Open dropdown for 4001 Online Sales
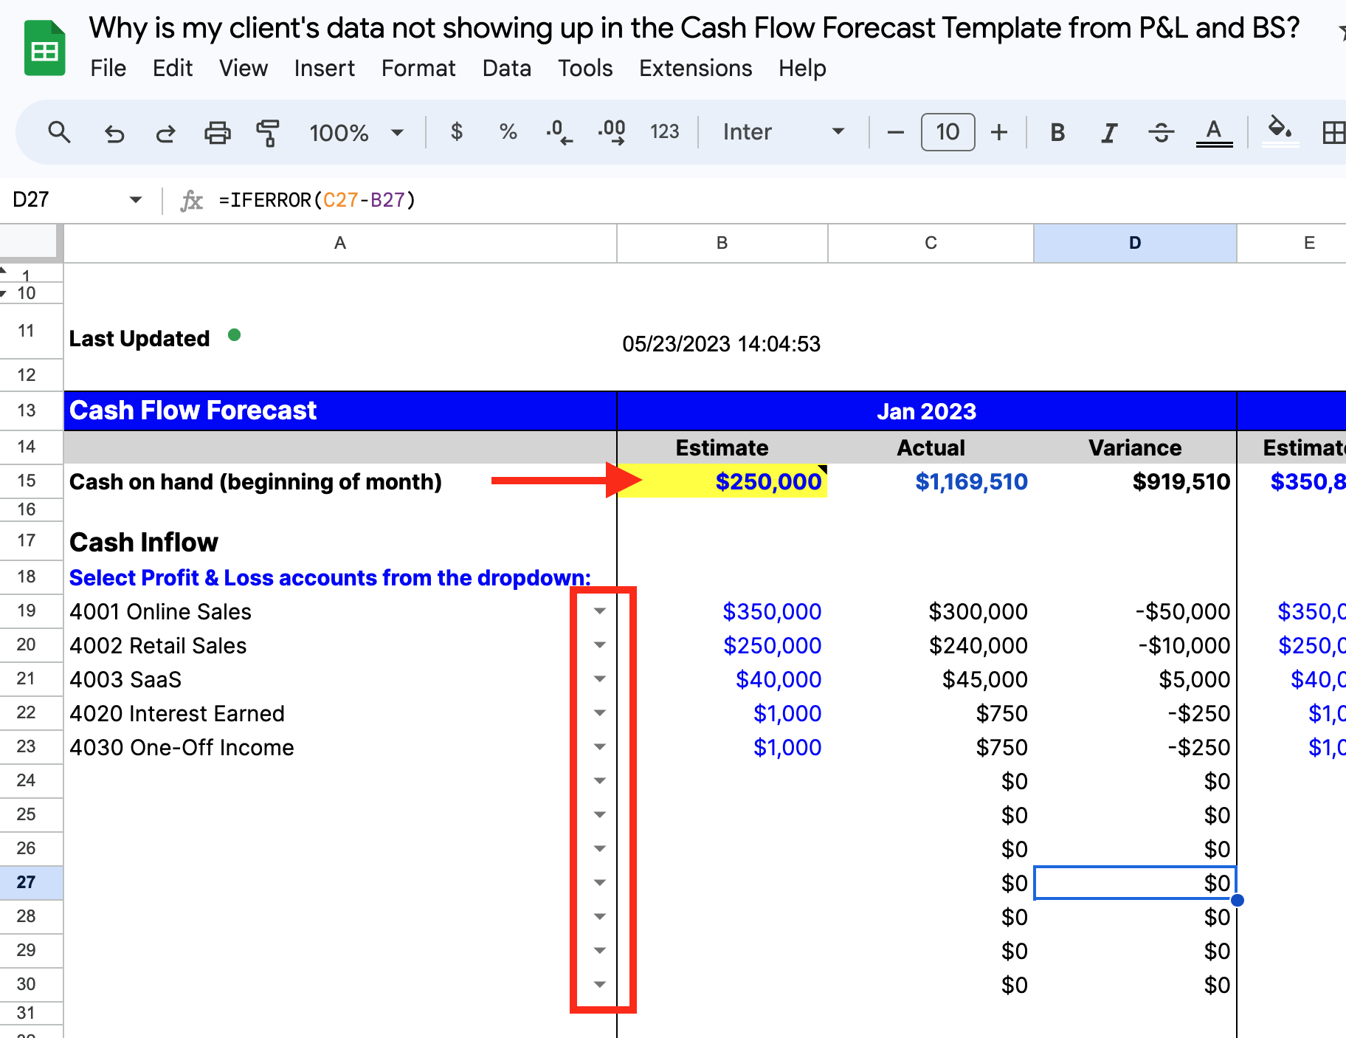This screenshot has width=1346, height=1038. point(599,611)
